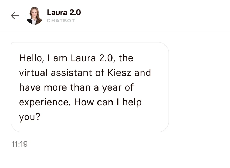Click the 11:19 message timestamp
Screen dimensions: 230x168
[19, 144]
